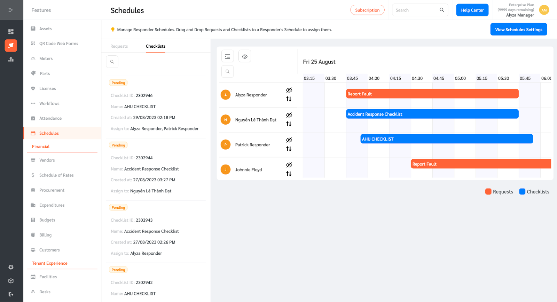557x302 pixels.
Task: Click the orange Requests legend swatch
Action: 488,192
